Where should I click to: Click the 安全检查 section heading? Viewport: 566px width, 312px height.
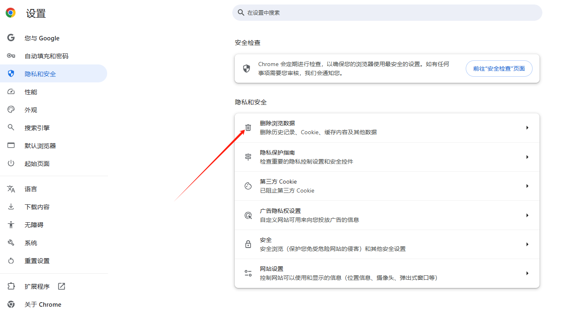point(248,43)
